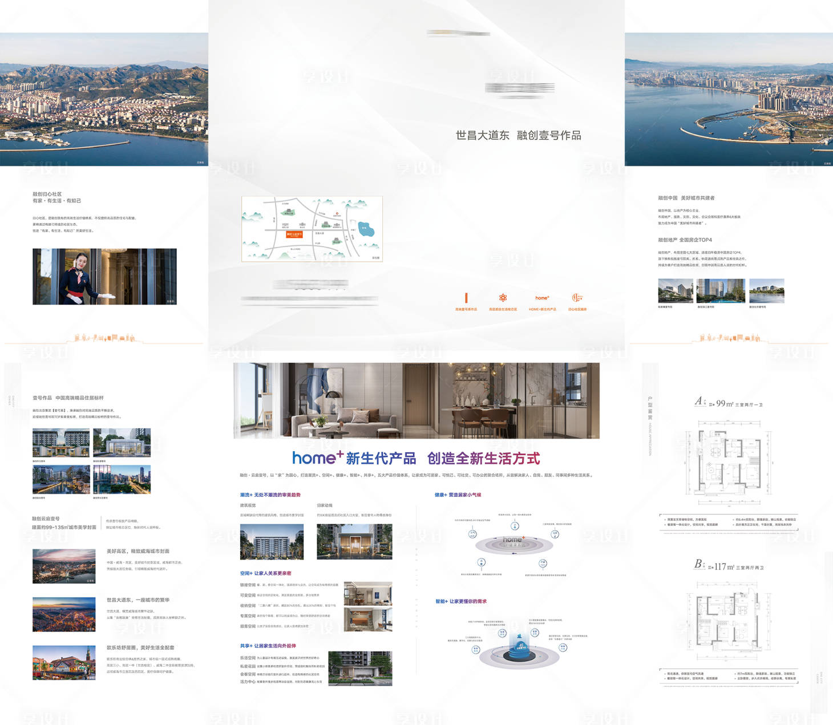Open the 欧乐坊 clock tower street photo
This screenshot has height=725, width=833.
(64, 663)
